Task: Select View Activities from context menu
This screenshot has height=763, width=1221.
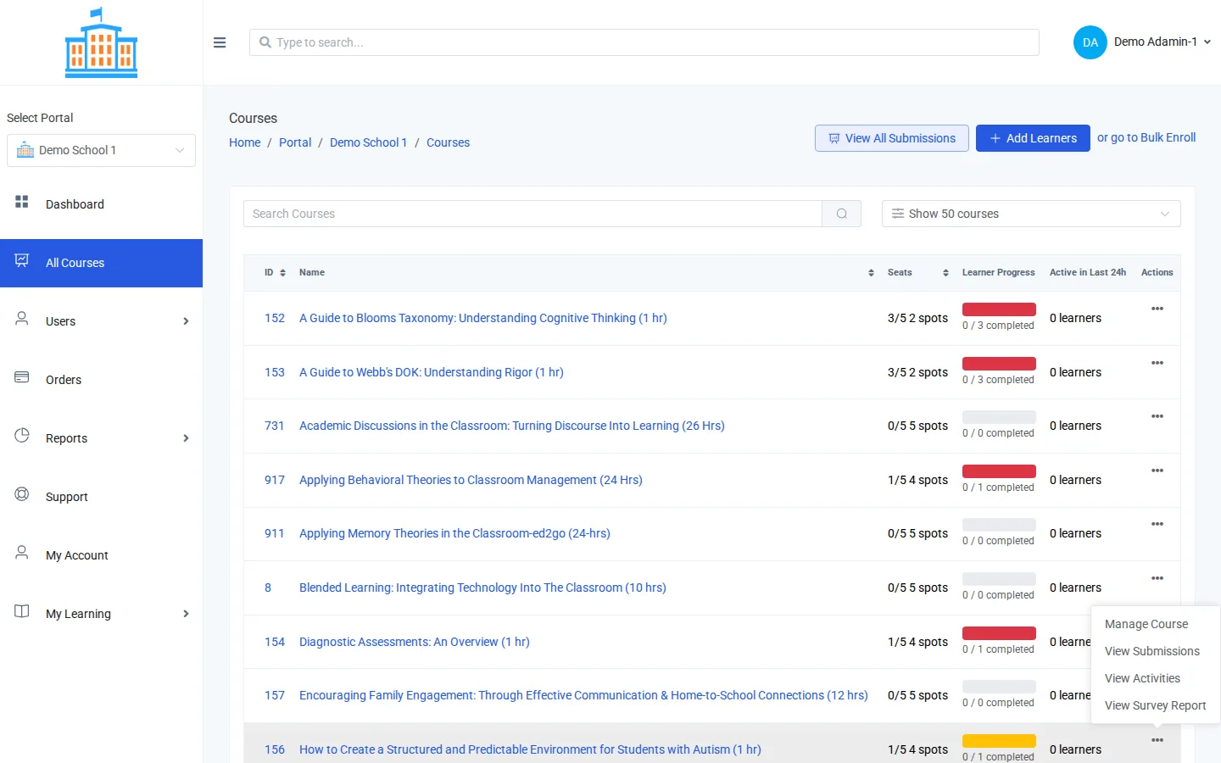Action: (x=1142, y=678)
